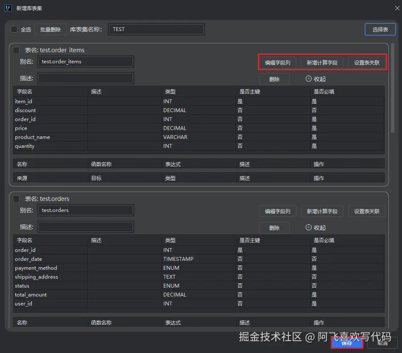Check the test.order_items table checkbox
Viewport: 402px width, 353px height.
16,50
